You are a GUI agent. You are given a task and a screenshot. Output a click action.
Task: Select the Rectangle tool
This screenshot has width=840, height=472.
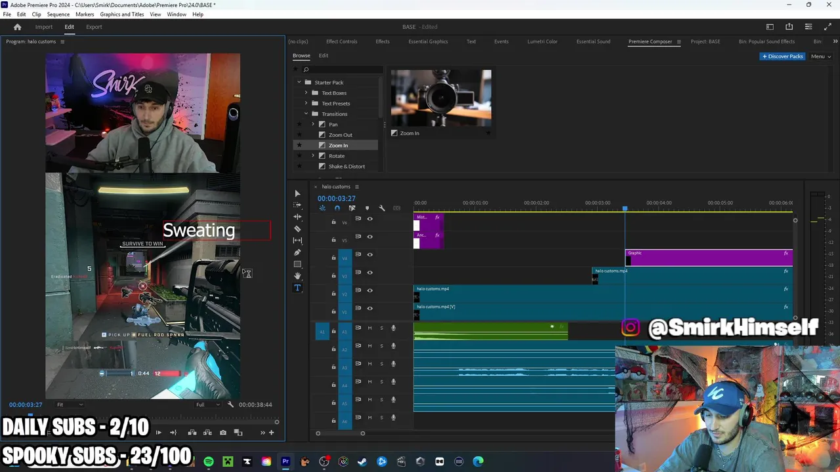(297, 264)
